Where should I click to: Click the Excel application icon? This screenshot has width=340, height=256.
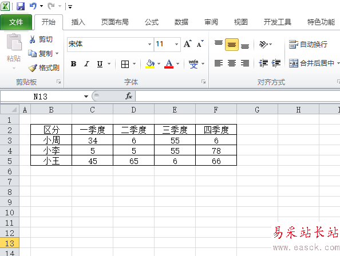point(5,6)
